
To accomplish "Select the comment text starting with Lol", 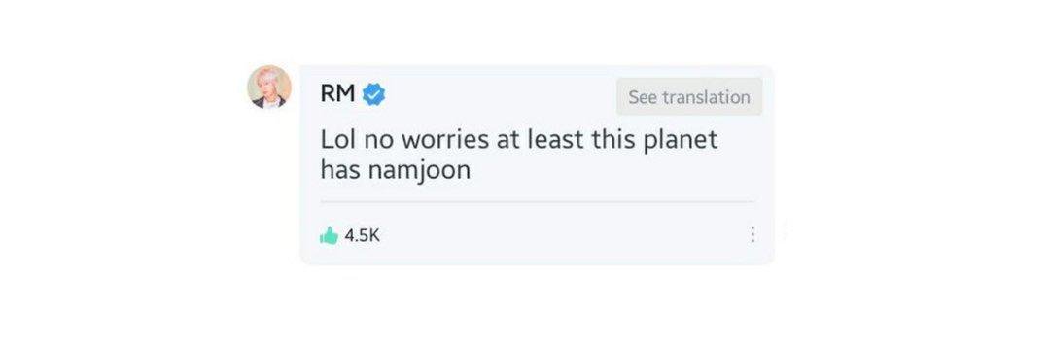I will [519, 155].
